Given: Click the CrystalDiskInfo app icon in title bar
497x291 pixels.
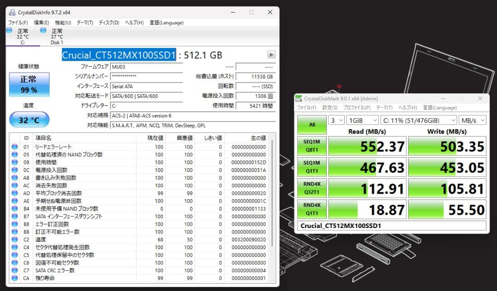Looking at the screenshot, I should 11,12.
